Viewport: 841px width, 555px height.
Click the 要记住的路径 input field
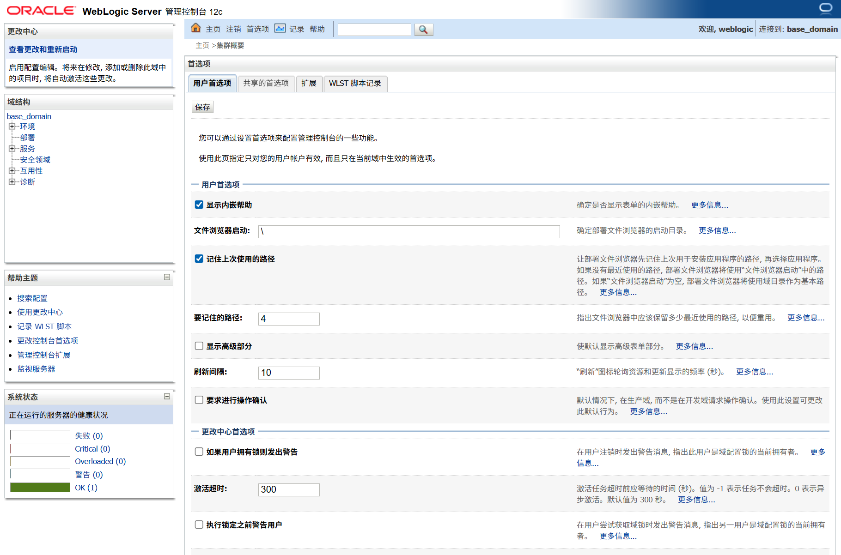(289, 319)
